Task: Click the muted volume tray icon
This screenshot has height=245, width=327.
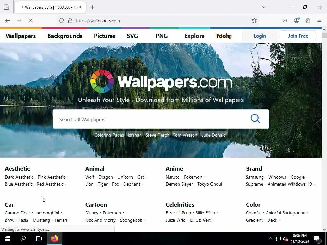Action: (x=285, y=239)
